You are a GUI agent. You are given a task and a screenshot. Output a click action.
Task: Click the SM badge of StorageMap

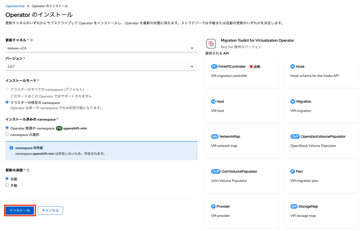click(x=294, y=206)
